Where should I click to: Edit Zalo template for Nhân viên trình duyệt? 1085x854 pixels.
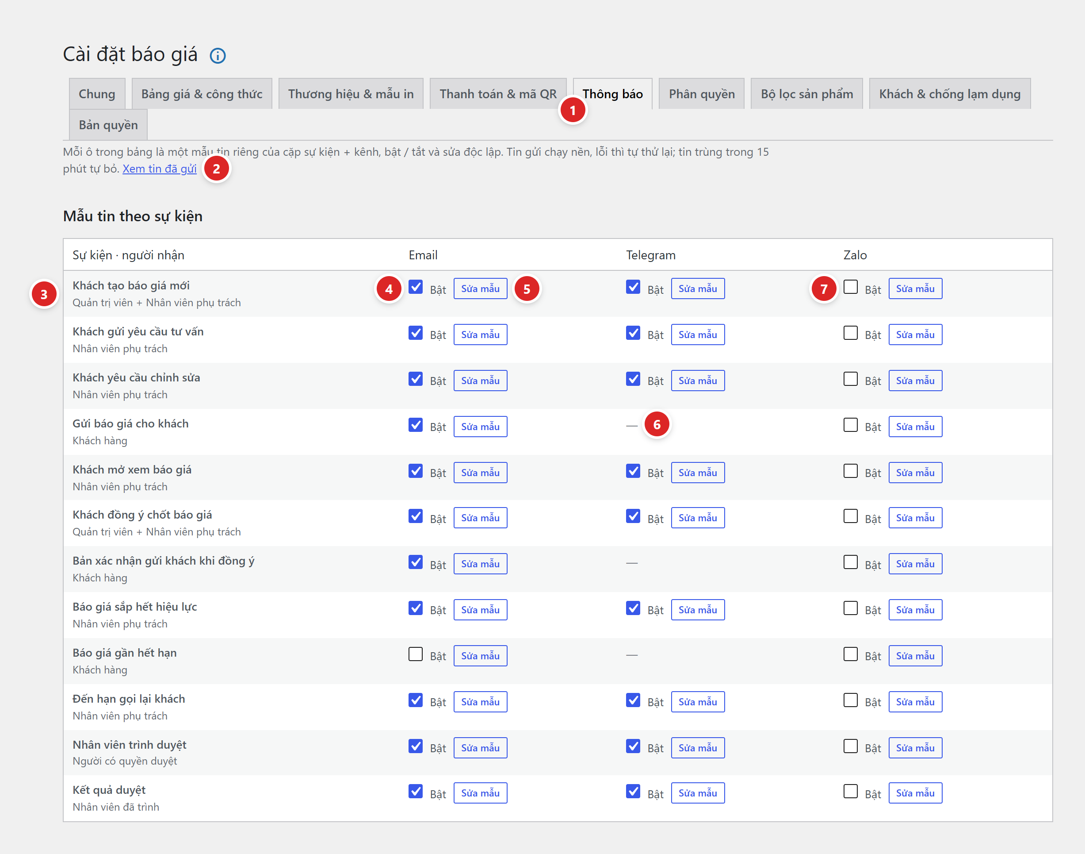pos(915,747)
